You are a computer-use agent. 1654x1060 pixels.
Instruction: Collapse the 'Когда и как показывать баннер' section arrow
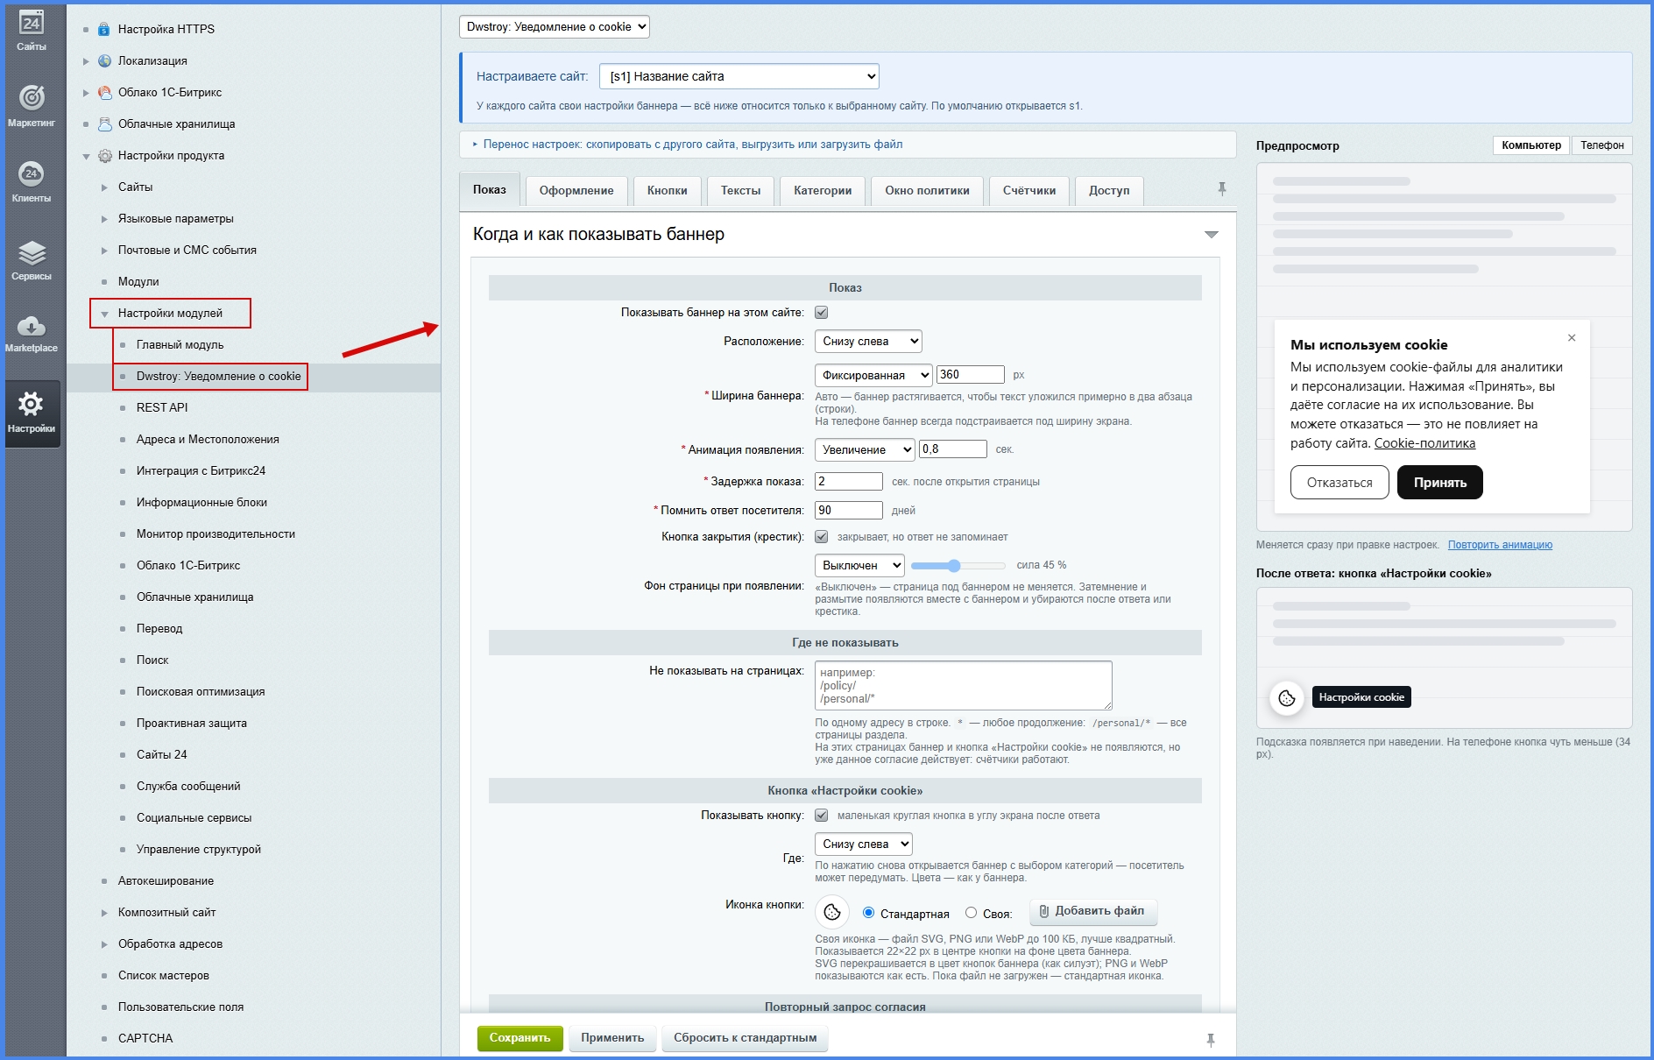1212,235
